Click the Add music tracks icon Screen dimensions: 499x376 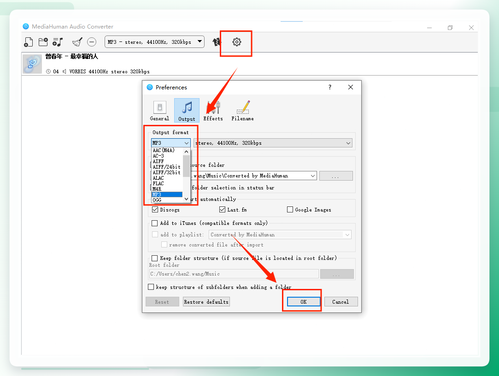[58, 42]
